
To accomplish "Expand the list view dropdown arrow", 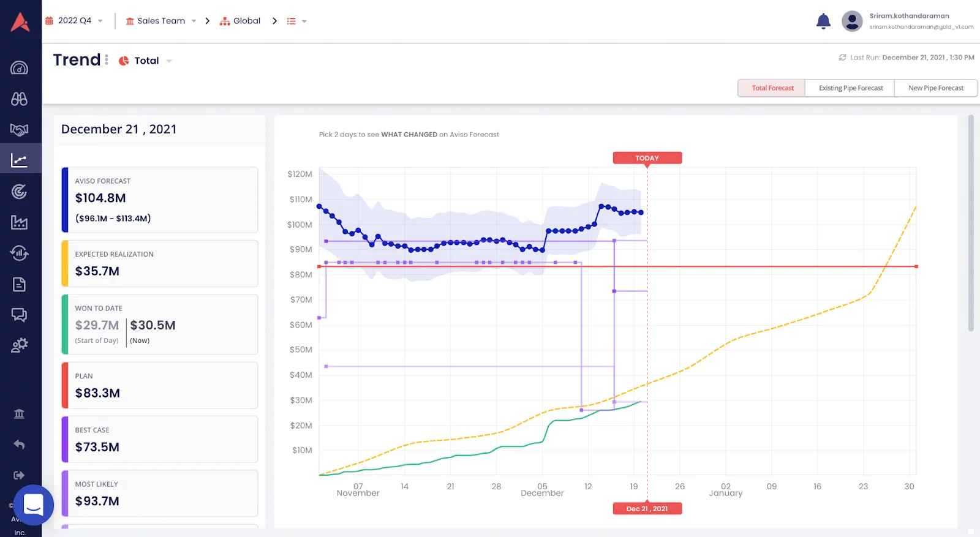I will [304, 21].
